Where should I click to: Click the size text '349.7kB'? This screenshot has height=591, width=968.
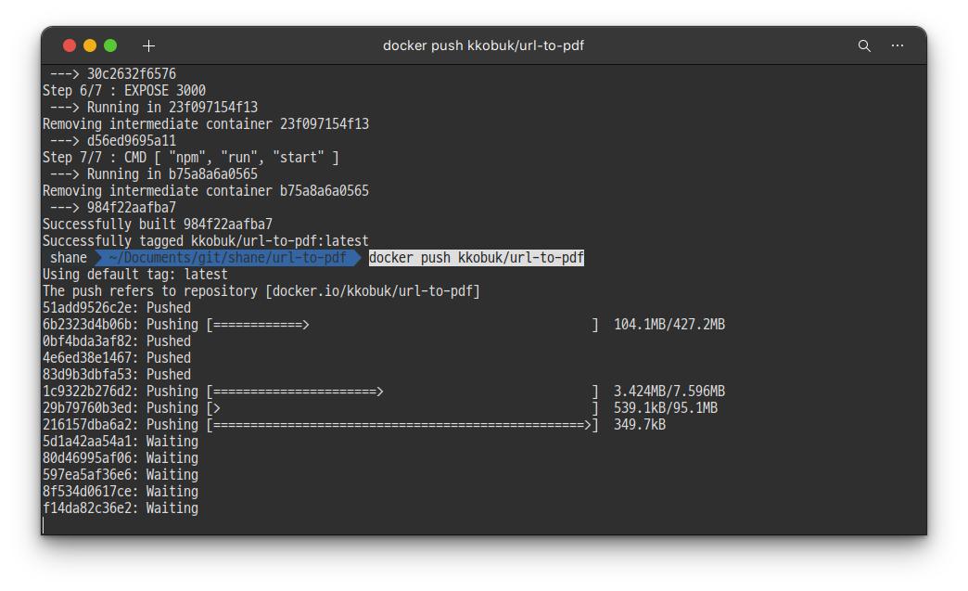tap(640, 424)
